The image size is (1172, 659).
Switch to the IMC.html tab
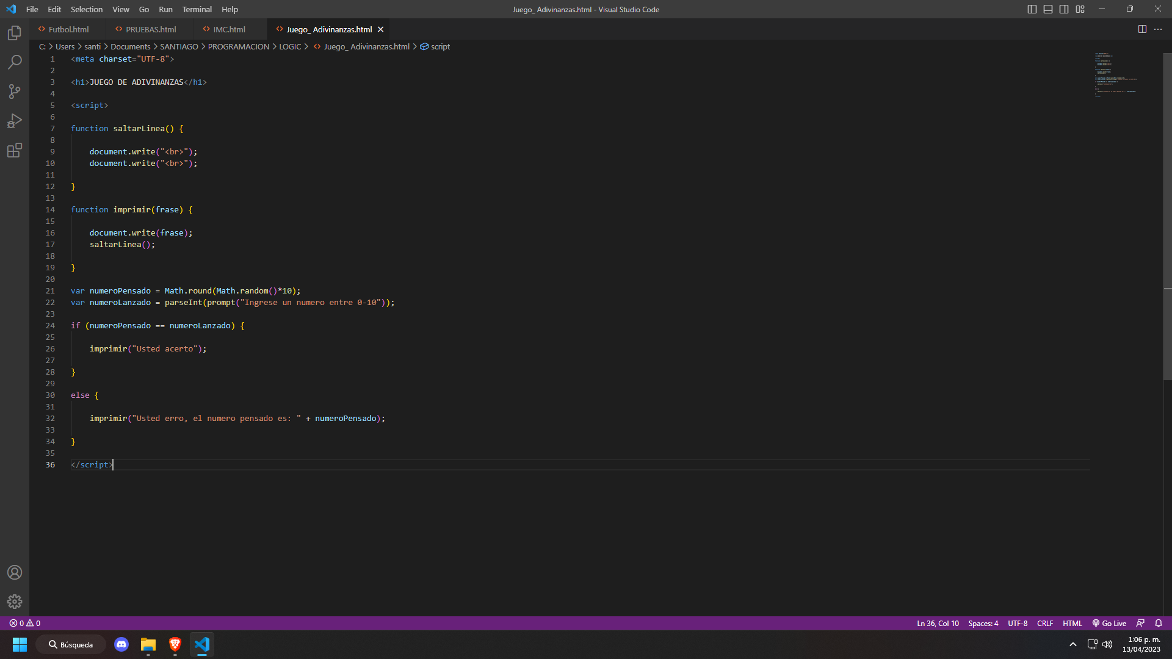tap(230, 29)
